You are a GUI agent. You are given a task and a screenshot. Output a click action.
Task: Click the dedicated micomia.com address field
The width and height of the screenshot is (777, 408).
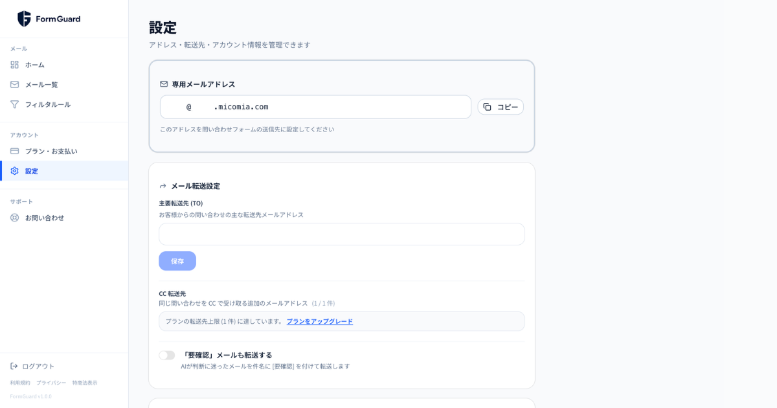tap(316, 107)
